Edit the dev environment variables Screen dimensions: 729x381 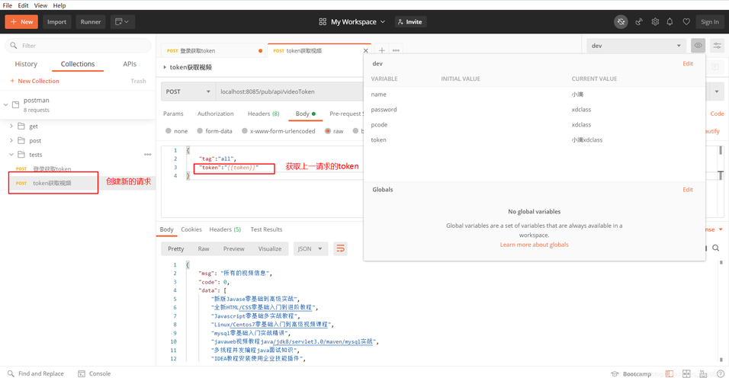point(688,64)
